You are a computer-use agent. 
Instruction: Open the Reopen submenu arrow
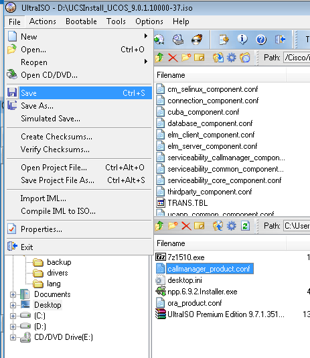point(146,62)
